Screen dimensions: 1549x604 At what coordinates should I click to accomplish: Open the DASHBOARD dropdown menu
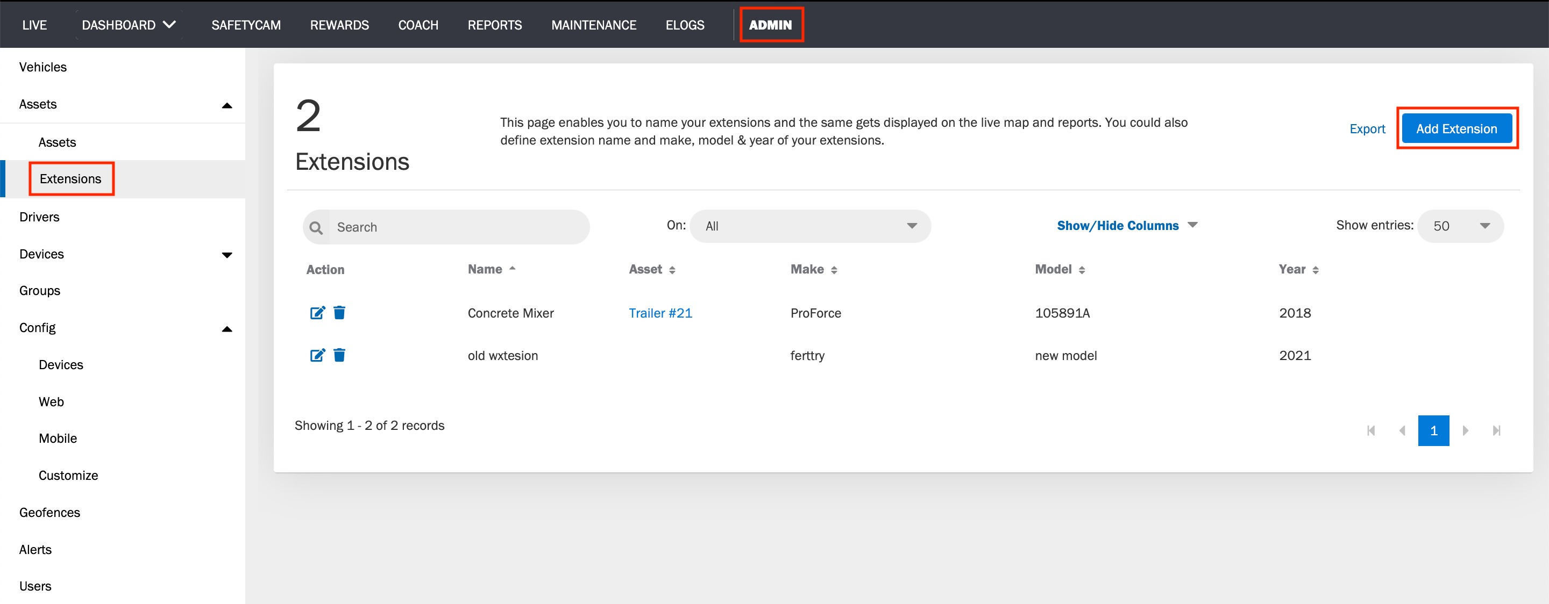click(129, 25)
